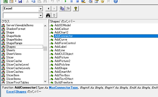The image size is (158, 97).
Task: Click the Insert UserForm toolbar icon
Action: tap(11, 1)
